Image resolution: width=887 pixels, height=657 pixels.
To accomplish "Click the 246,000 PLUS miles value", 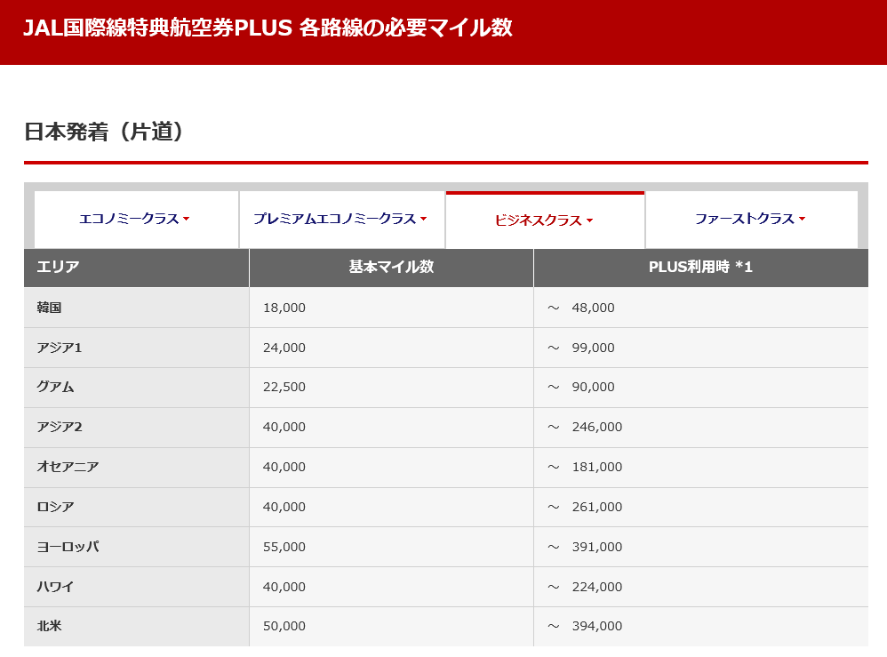I will pyautogui.click(x=596, y=428).
